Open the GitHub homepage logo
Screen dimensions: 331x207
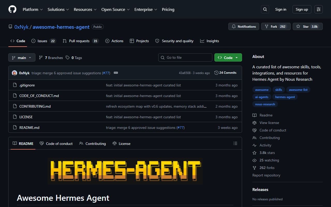pyautogui.click(x=12, y=9)
